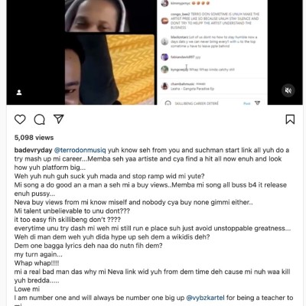306x306 pixels.
Task: Share the post with the paper plane icon
Action: pos(59,119)
